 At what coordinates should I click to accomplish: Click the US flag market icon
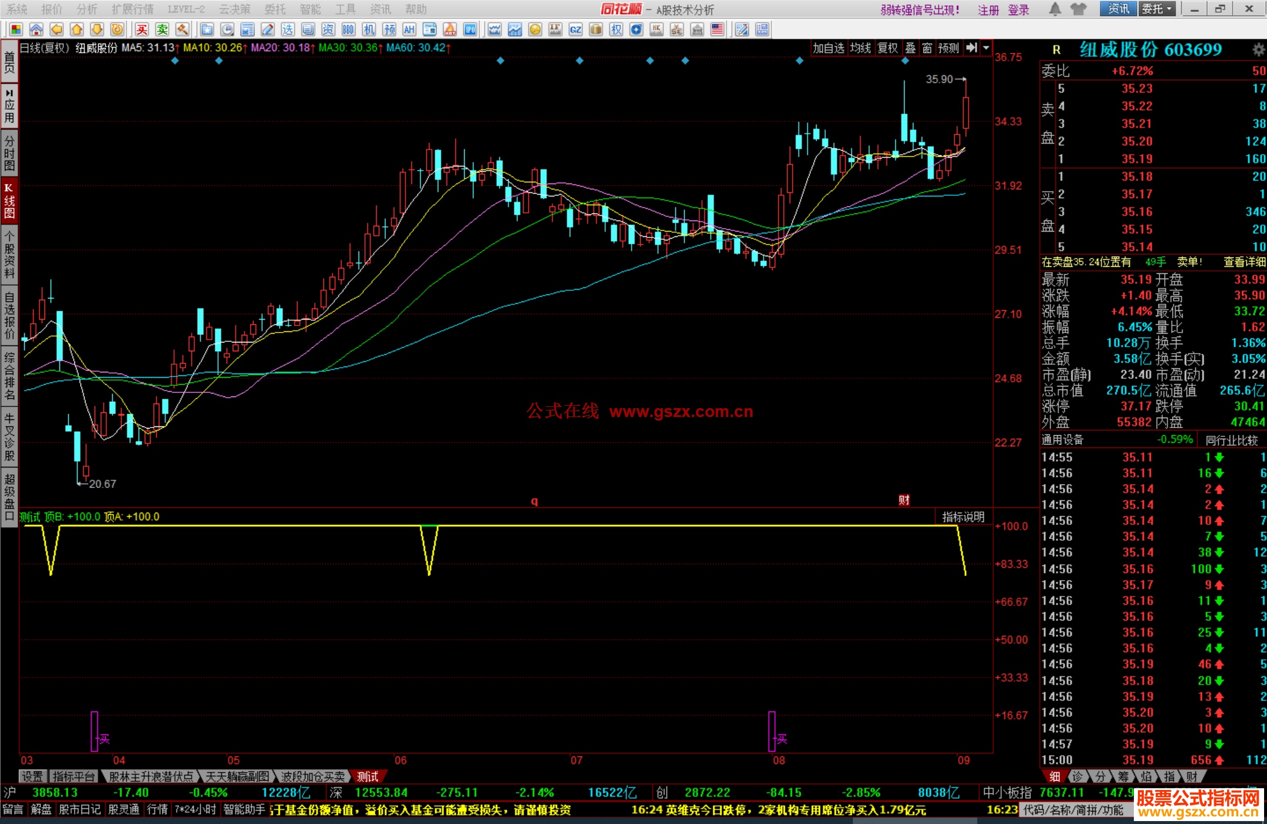[717, 29]
